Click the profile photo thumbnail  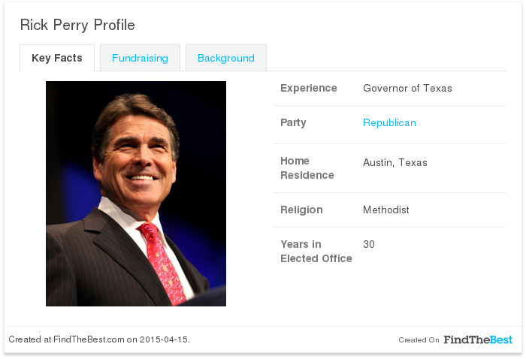point(136,194)
